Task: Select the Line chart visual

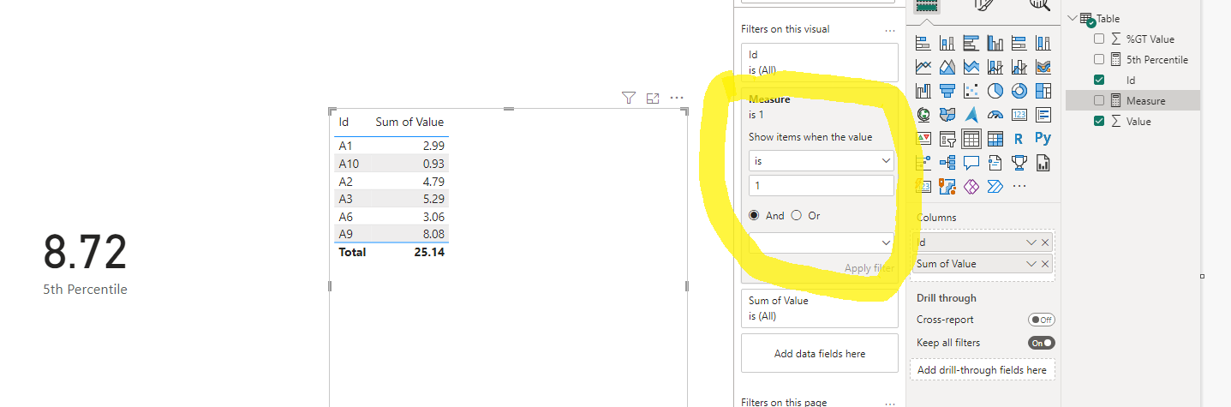Action: (923, 67)
